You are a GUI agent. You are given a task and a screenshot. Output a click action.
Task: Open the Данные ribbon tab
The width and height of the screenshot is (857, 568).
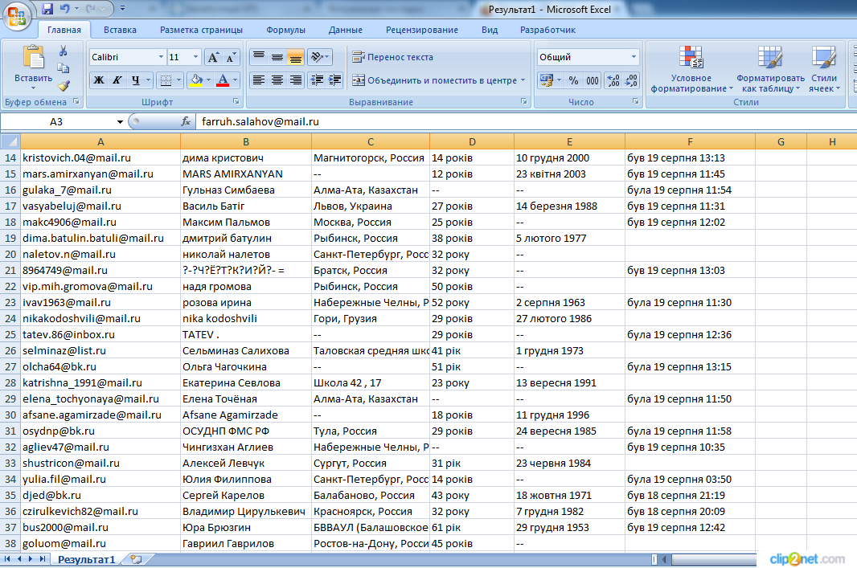(345, 30)
